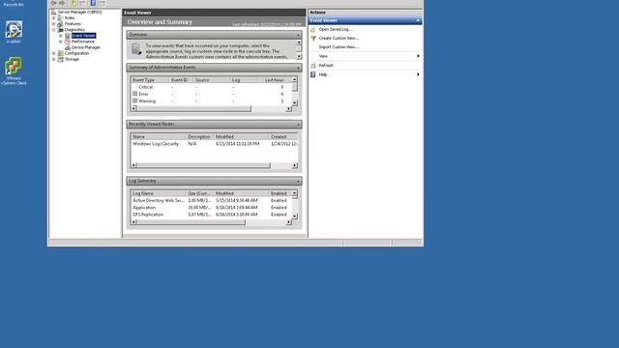
Task: Expand the Error event type row
Action: pyautogui.click(x=135, y=94)
